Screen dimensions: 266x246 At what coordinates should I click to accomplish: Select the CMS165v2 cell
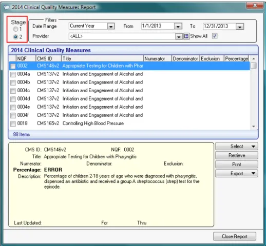pyautogui.click(x=48, y=124)
